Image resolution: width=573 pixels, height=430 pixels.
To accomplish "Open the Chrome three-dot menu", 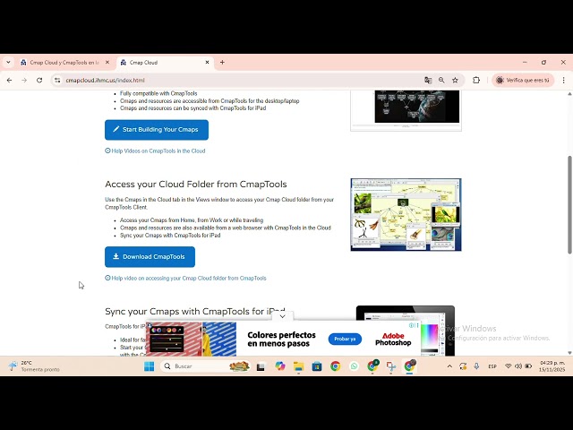I will 563,80.
